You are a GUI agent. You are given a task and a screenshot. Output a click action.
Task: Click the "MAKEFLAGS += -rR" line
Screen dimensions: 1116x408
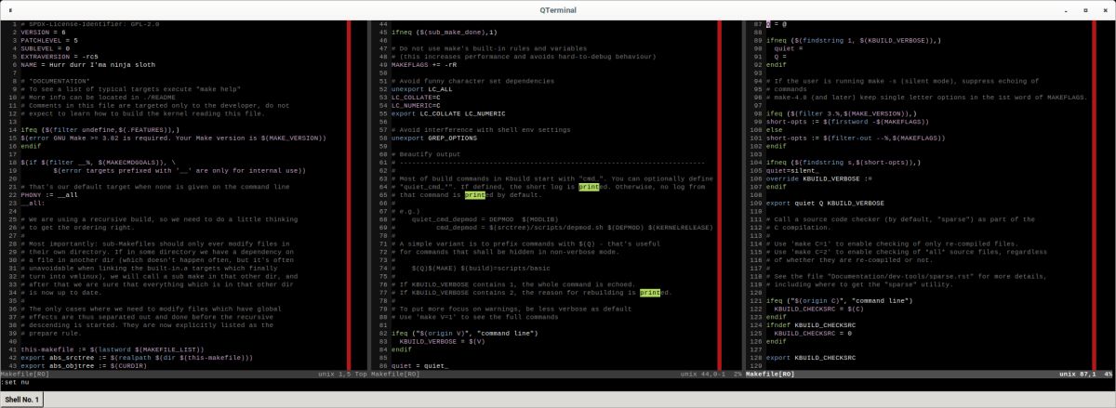424,65
